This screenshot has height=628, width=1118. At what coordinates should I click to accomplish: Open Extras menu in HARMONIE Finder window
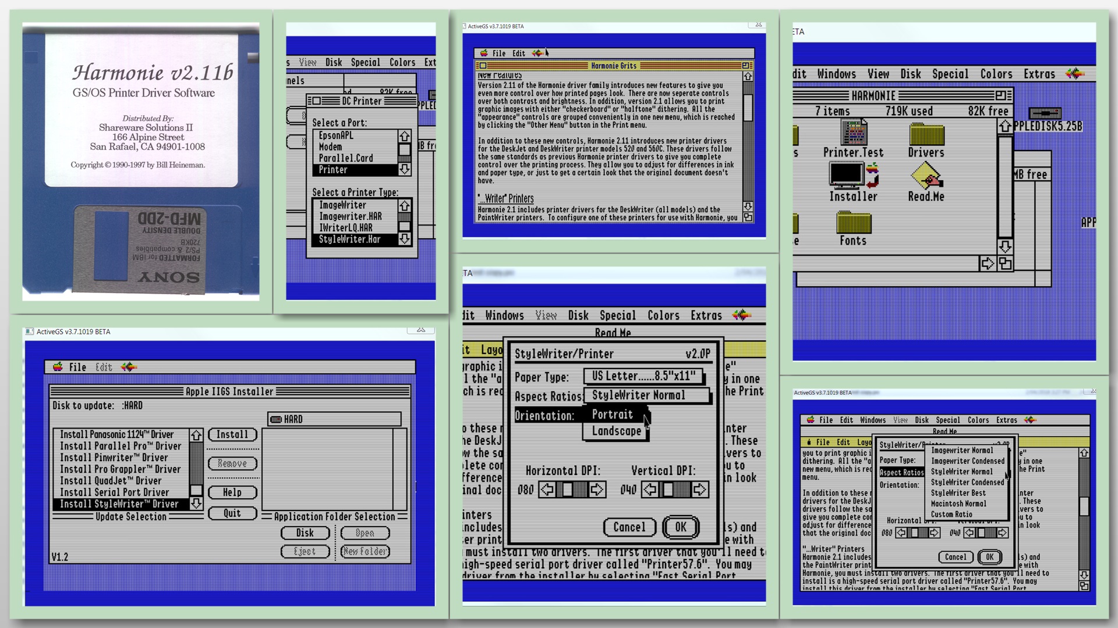(x=1039, y=74)
